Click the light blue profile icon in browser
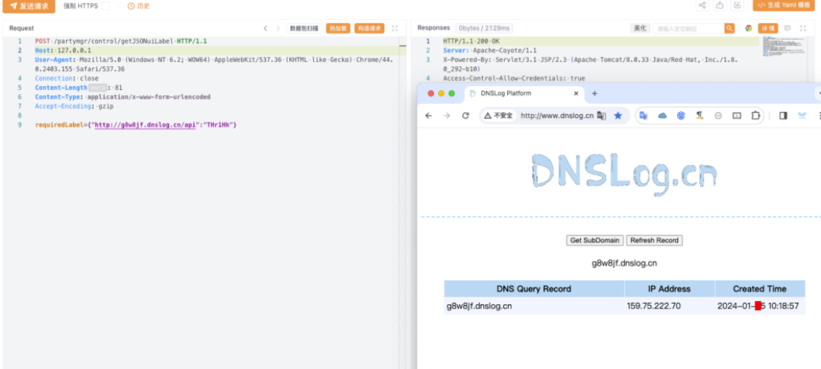Viewport: 821px width, 369px height. (x=802, y=116)
